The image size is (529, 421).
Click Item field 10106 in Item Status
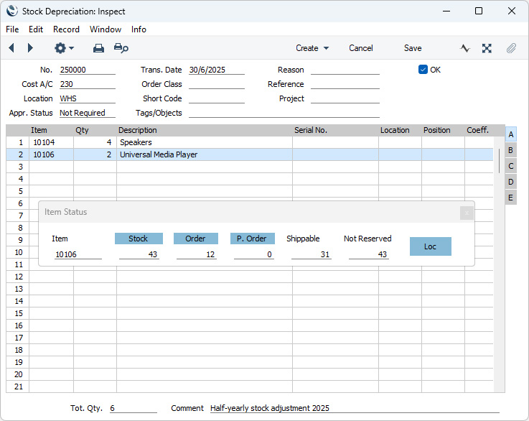[78, 254]
